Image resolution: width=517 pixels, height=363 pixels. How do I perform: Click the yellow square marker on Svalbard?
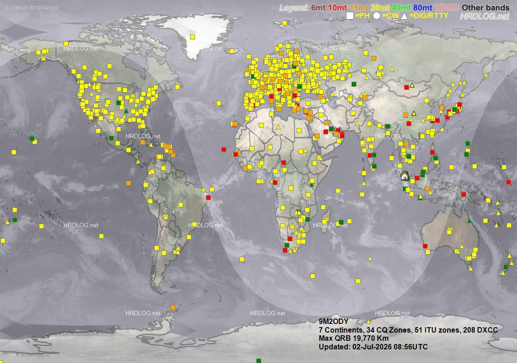coord(284,23)
